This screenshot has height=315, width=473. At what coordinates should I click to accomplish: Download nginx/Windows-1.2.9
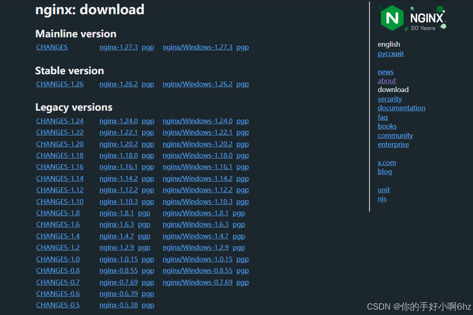(x=195, y=248)
